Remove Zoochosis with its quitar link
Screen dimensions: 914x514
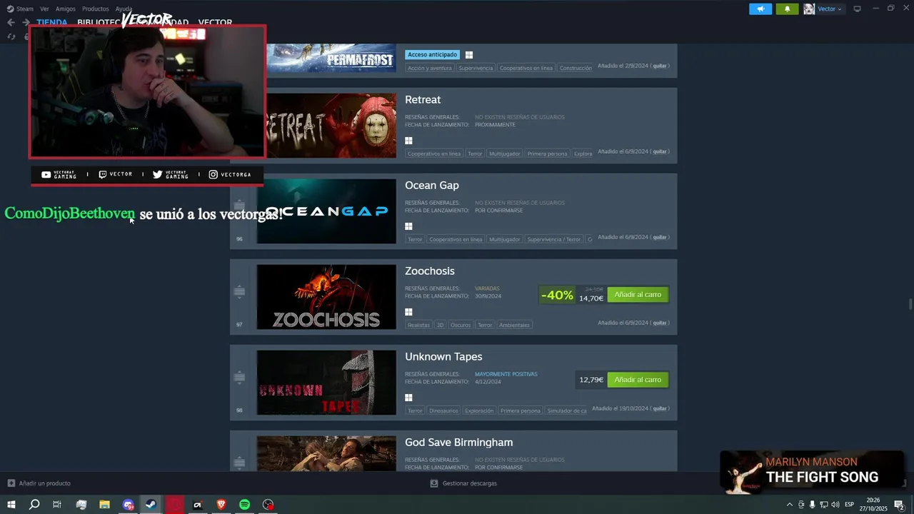[x=660, y=323]
